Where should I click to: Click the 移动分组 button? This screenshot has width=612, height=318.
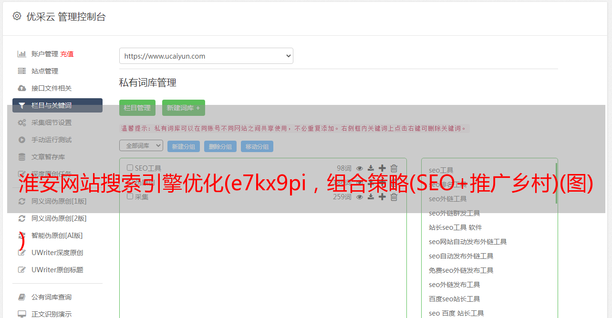coord(257,146)
